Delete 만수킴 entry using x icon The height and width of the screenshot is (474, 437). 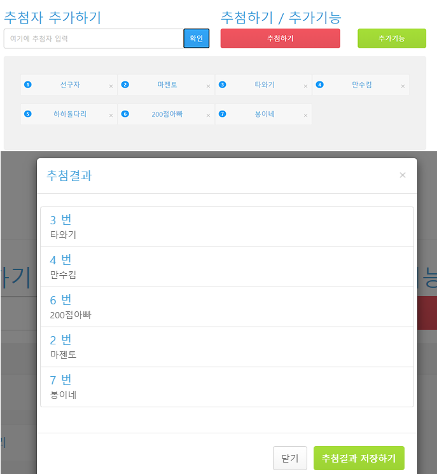(403, 86)
